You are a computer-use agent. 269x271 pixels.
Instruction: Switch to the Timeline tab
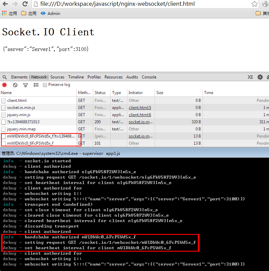click(x=76, y=77)
